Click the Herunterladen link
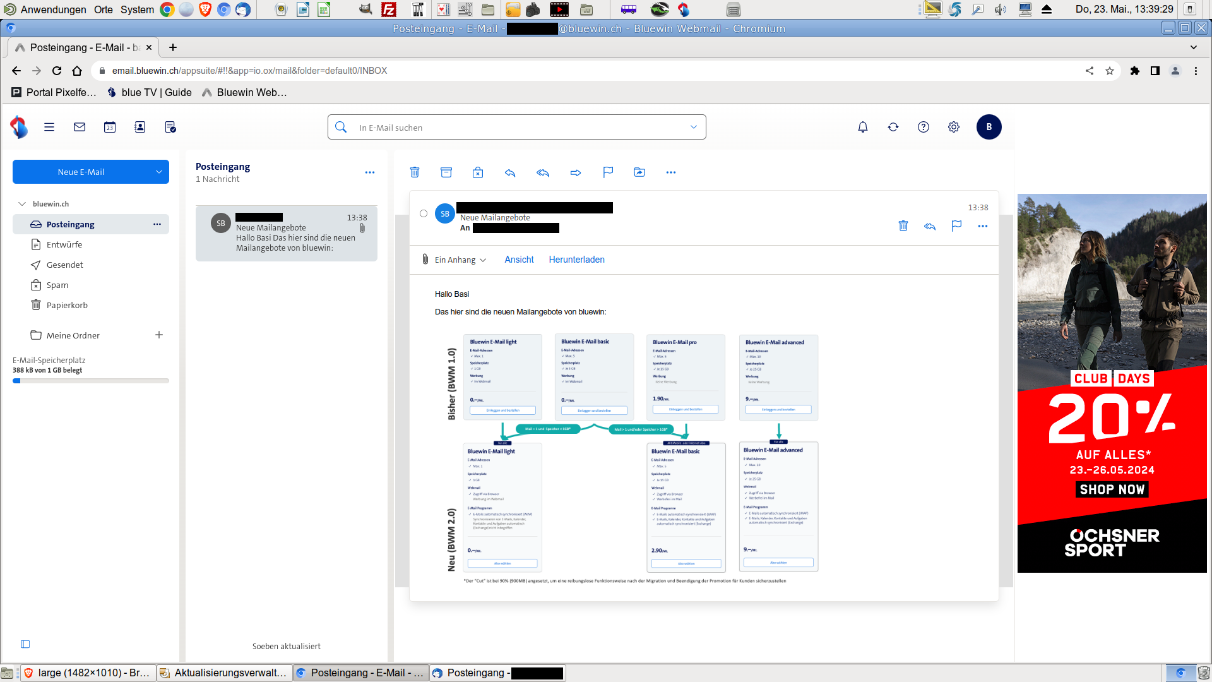The width and height of the screenshot is (1212, 682). pos(576,260)
